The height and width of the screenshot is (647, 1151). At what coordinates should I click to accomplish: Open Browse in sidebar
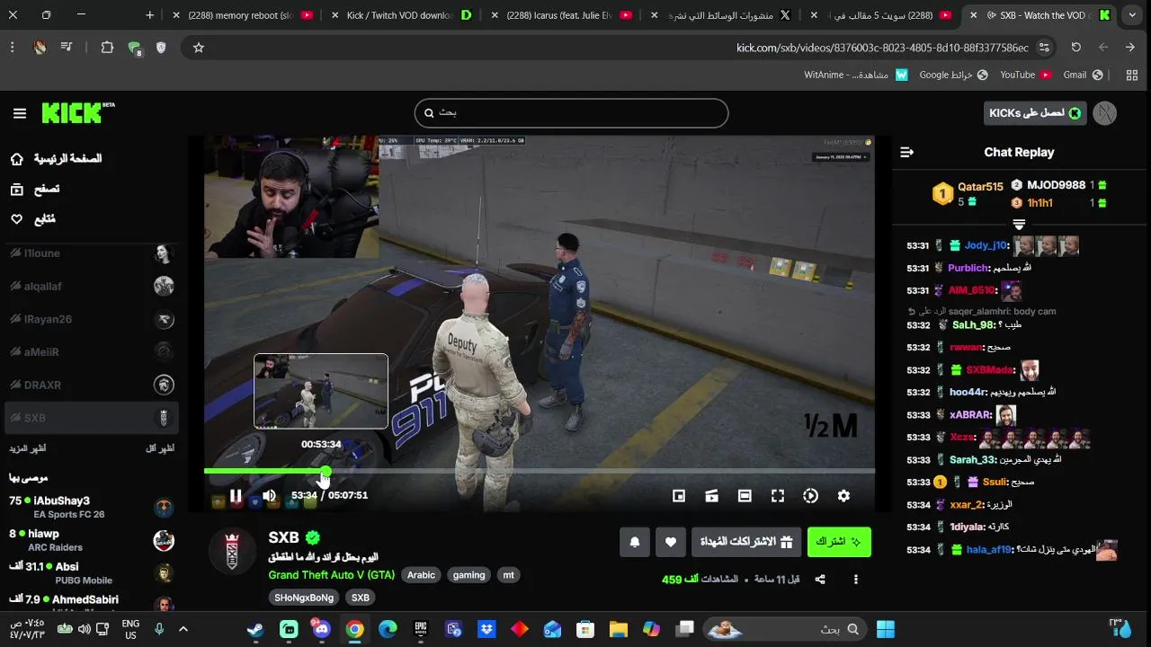click(35, 189)
